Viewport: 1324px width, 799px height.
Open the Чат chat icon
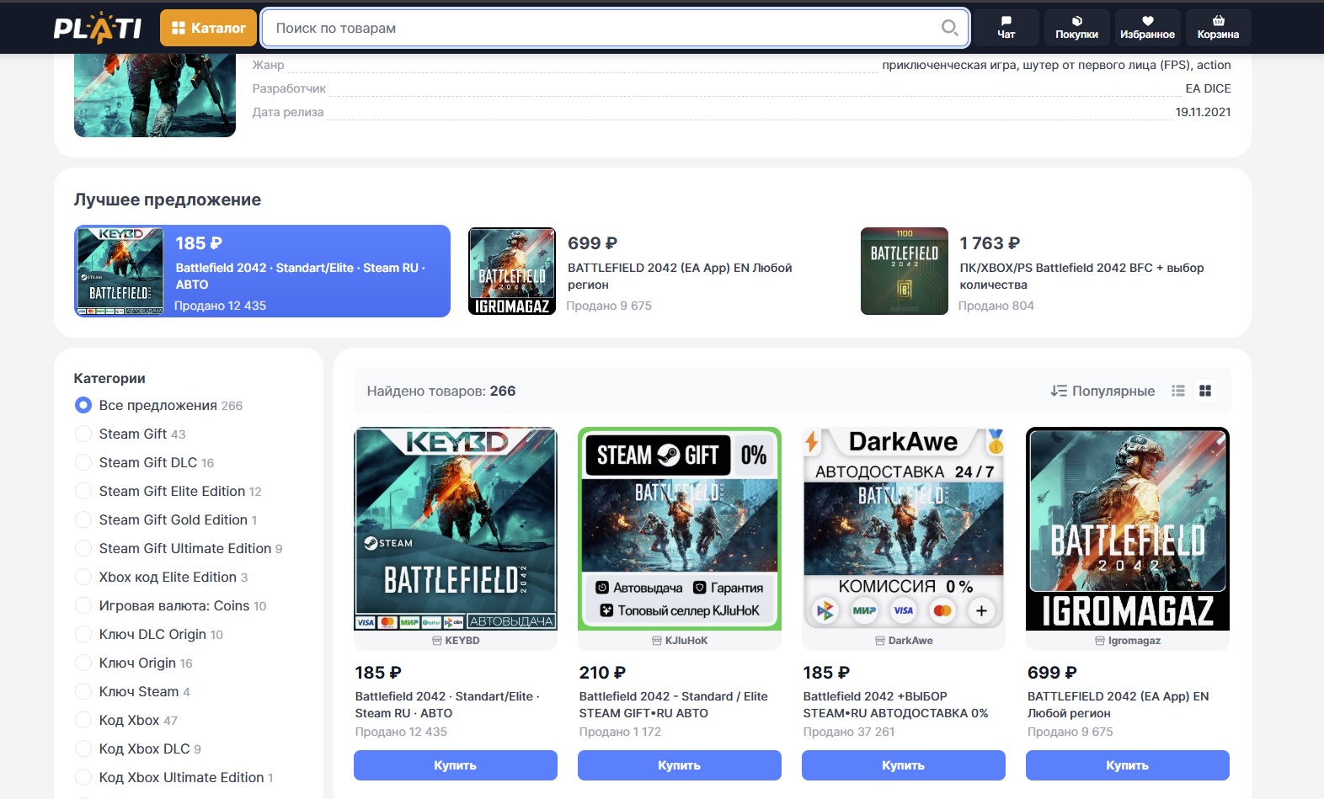pyautogui.click(x=1006, y=28)
